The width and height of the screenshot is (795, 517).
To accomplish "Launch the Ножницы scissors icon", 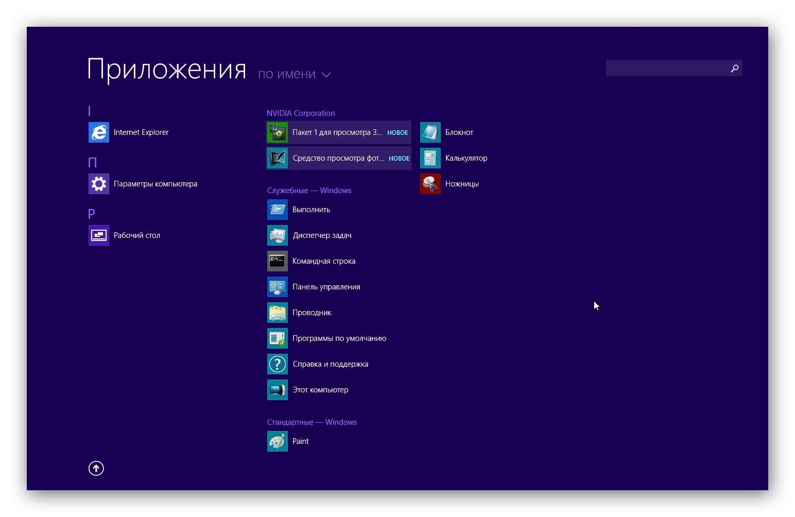I will (x=430, y=184).
